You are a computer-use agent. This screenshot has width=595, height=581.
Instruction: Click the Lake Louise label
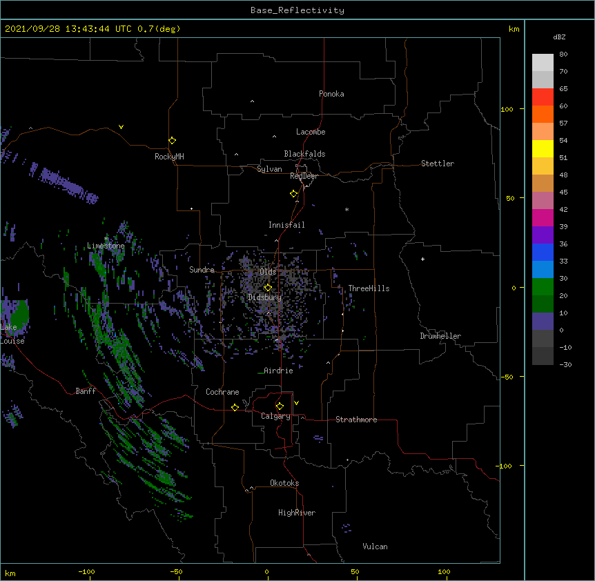point(12,334)
